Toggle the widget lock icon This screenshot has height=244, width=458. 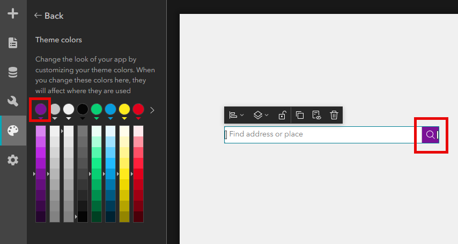[x=282, y=115]
